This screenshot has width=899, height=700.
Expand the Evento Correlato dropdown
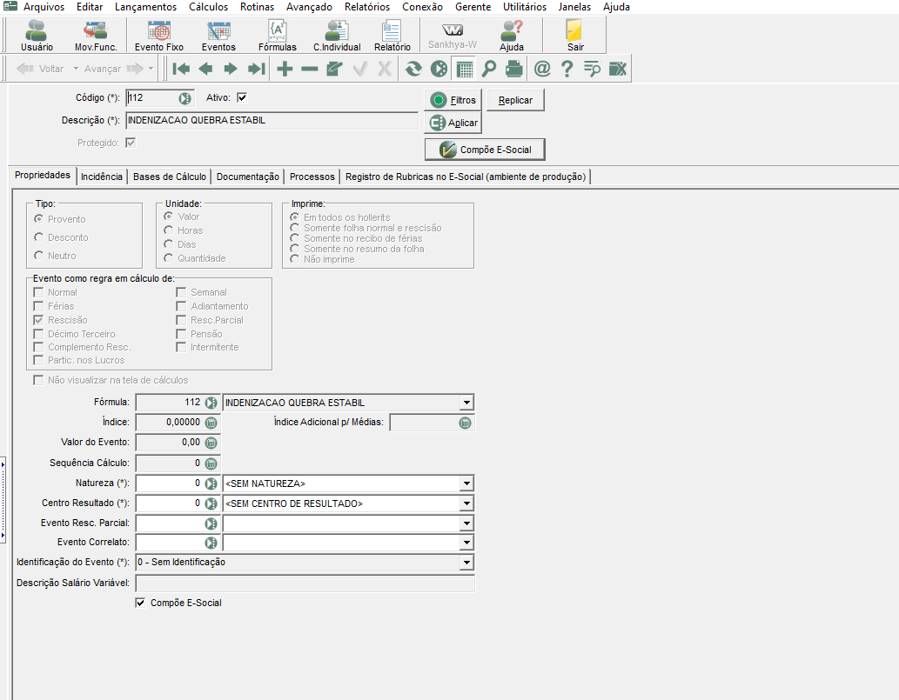[x=466, y=543]
